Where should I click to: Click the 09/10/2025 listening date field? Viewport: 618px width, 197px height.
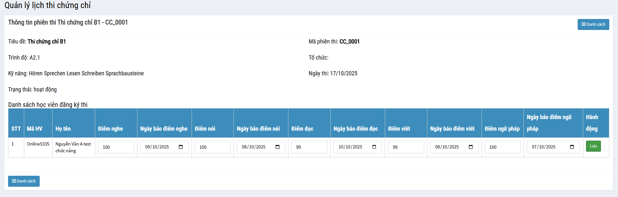[x=157, y=147]
